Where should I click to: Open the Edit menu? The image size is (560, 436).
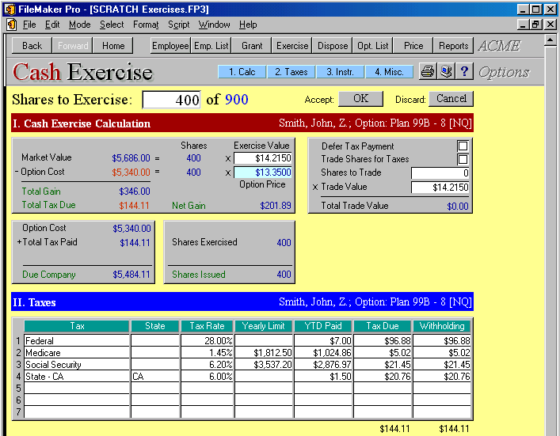(x=52, y=25)
